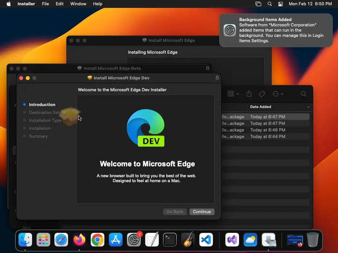Open the Finder action ellipsis menu
The width and height of the screenshot is (338, 253).
[x=278, y=94]
